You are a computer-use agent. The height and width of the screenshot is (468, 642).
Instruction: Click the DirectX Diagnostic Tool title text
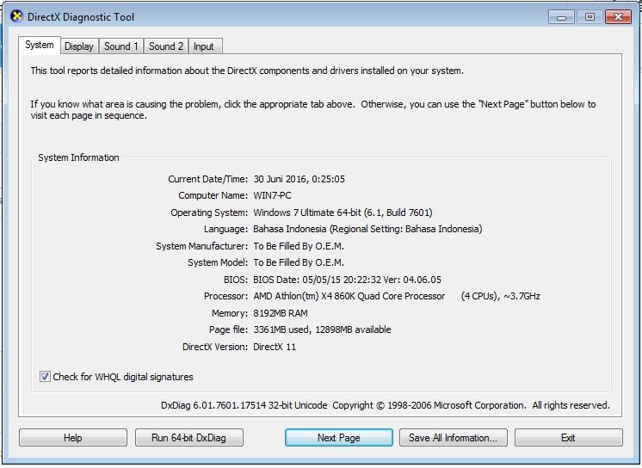coord(81,17)
